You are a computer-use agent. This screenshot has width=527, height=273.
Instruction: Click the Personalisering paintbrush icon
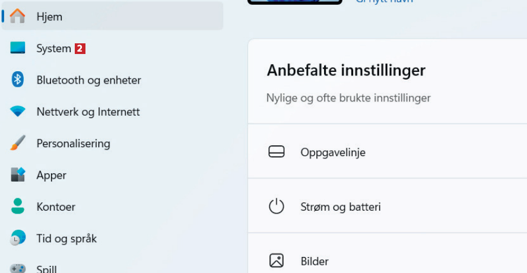point(18,143)
